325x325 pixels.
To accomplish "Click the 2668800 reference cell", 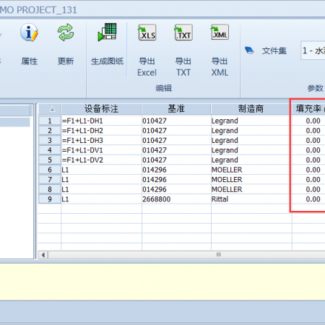I will pyautogui.click(x=176, y=199).
